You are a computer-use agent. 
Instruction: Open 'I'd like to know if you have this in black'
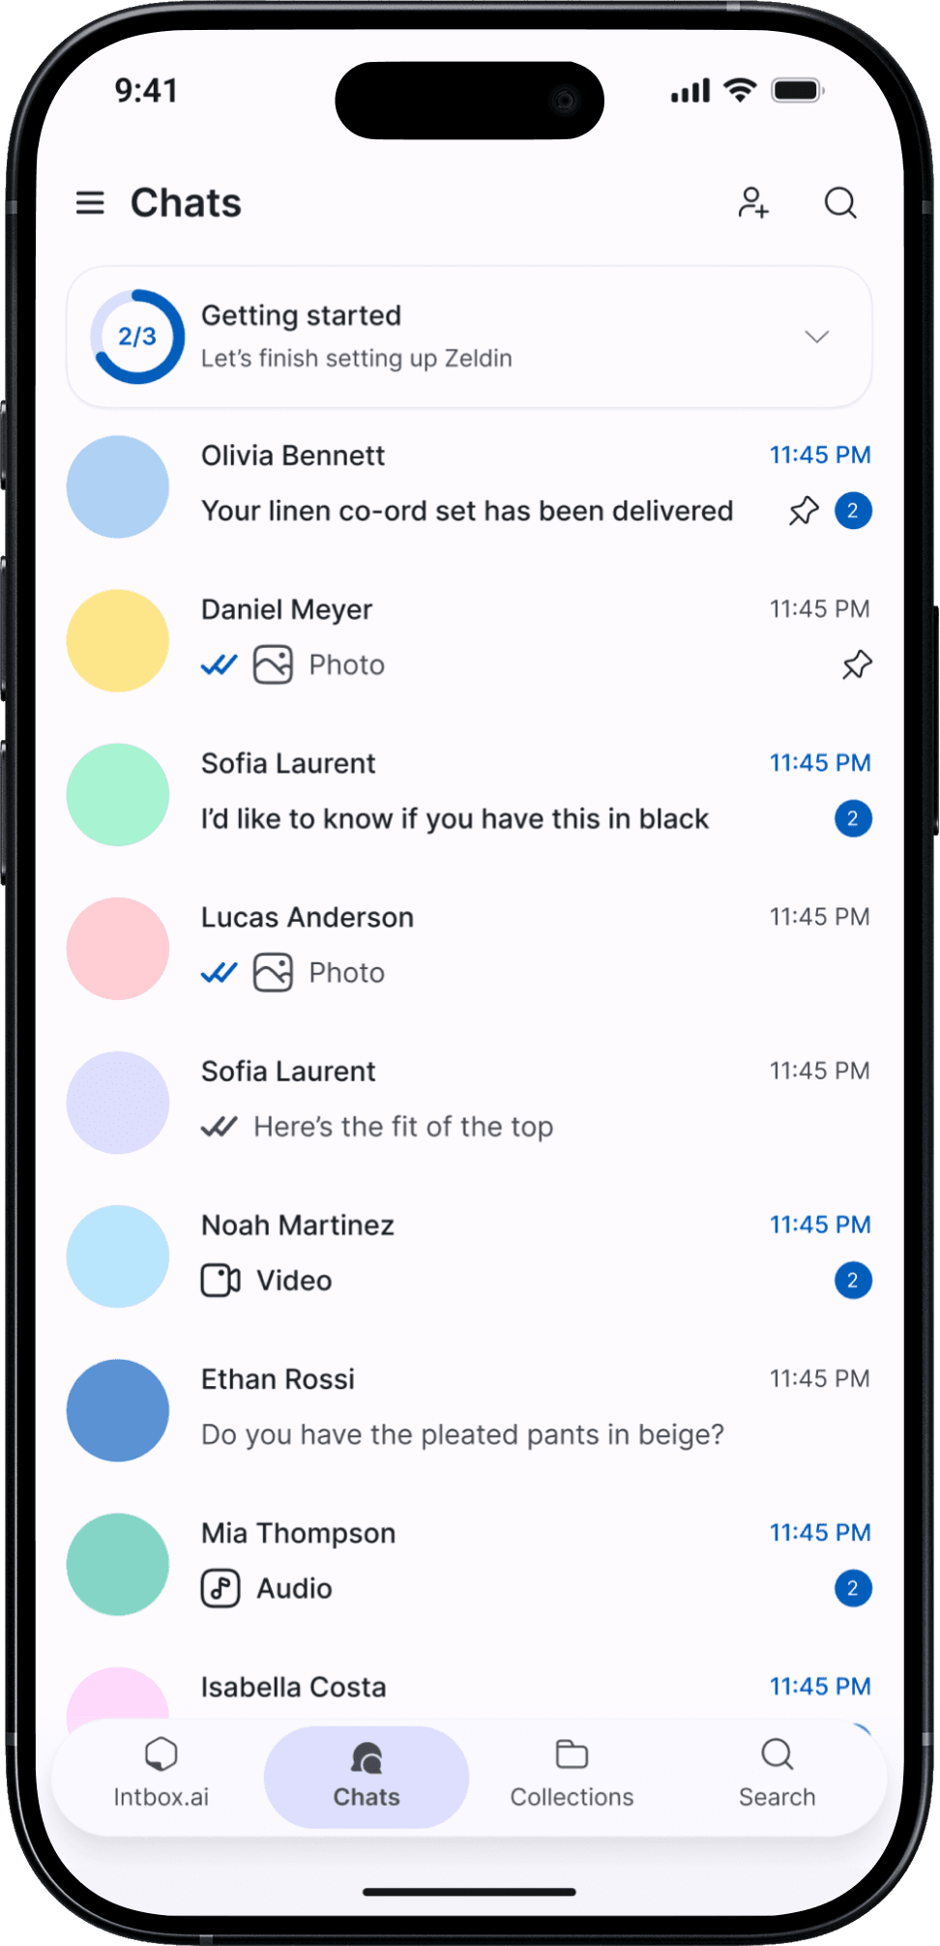(x=455, y=819)
